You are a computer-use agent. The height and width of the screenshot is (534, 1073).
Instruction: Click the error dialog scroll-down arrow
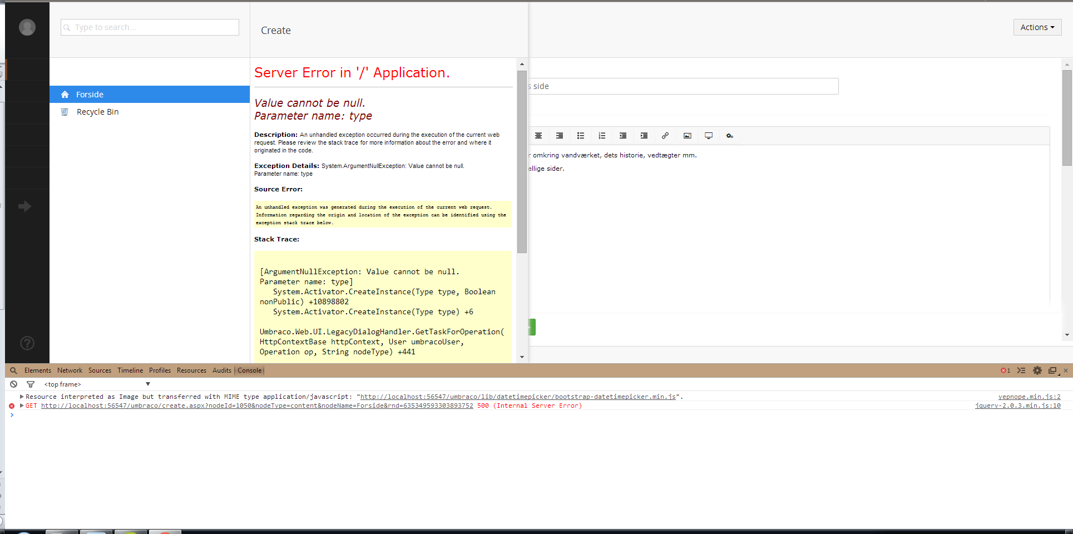522,357
